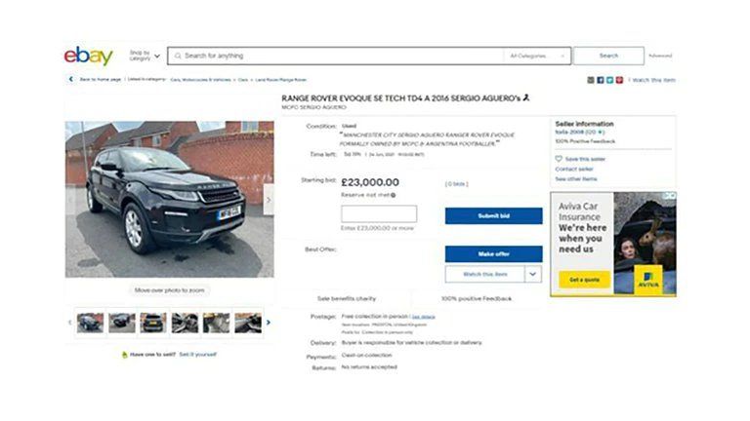Click the Submit bid button
This screenshot has width=750, height=421.
pos(493,215)
